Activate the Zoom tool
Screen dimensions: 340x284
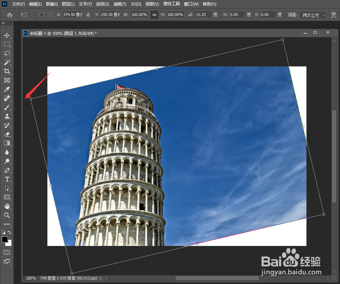coord(7,215)
